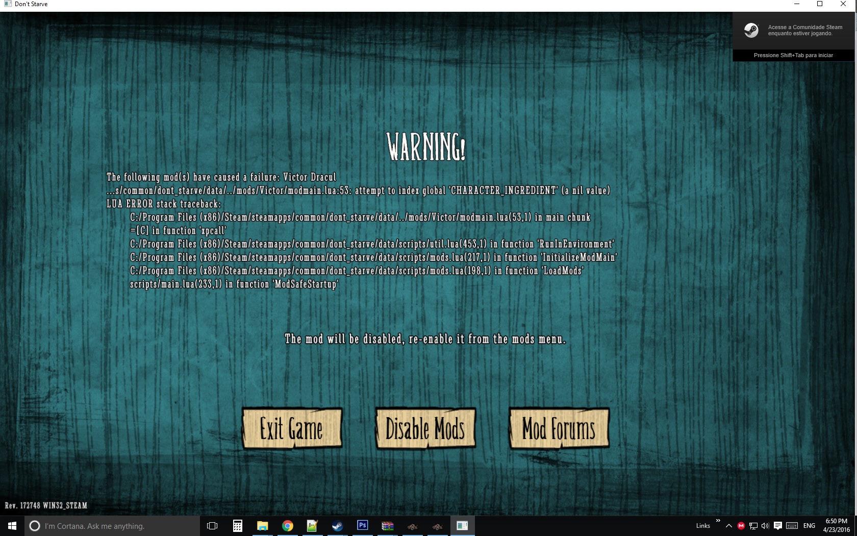Click the Cortana search box
This screenshot has height=536, width=857.
112,526
